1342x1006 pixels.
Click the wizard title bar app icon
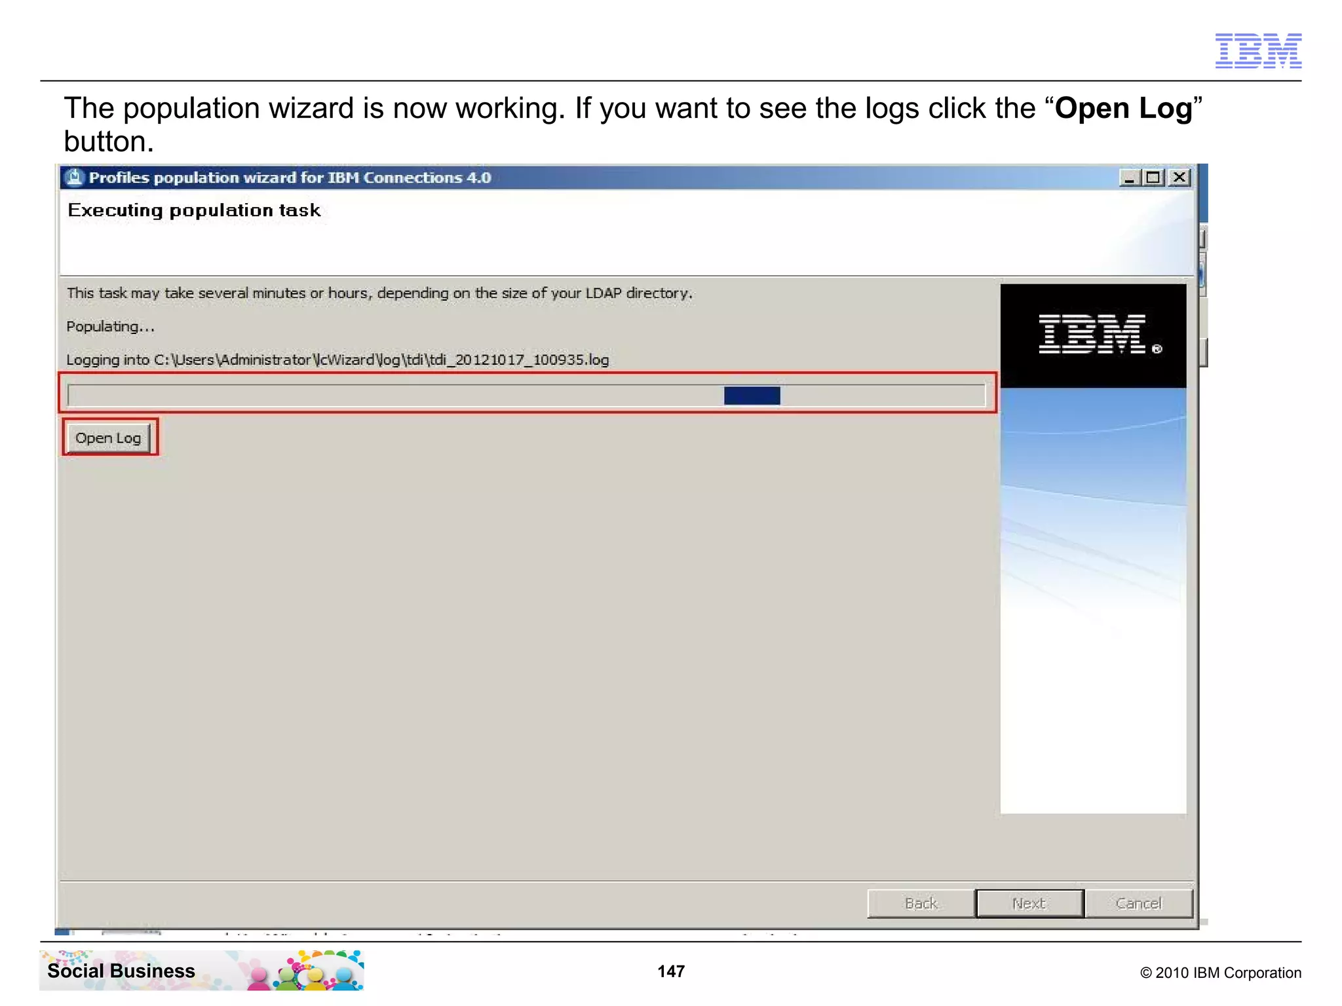point(75,177)
